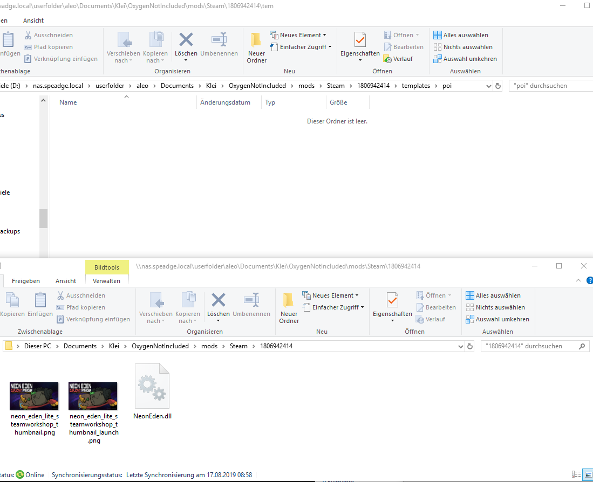593x482 pixels.
Task: Expand address bar history dropdown in 1806942414 window
Action: click(x=460, y=346)
